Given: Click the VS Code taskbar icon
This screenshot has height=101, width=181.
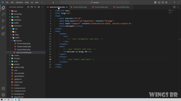Looking at the screenshot, I should pos(16,100).
